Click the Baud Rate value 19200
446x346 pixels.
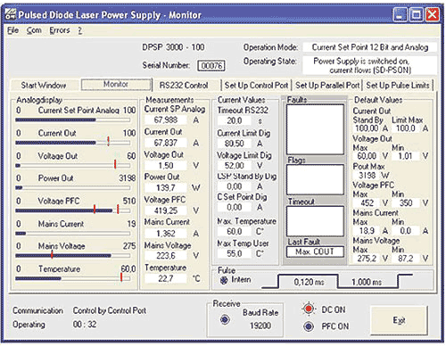click(x=260, y=325)
